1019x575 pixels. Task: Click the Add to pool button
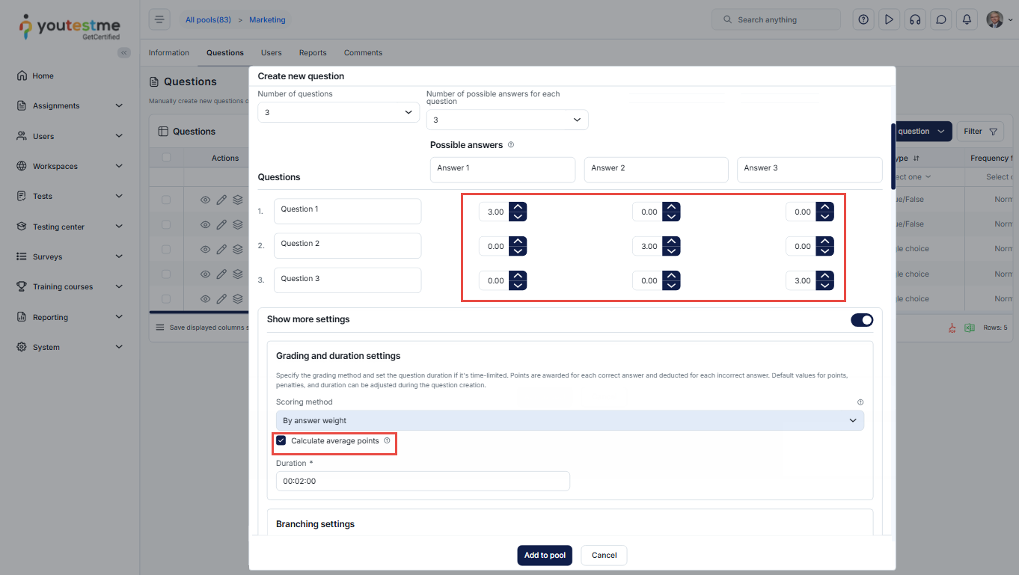coord(545,556)
